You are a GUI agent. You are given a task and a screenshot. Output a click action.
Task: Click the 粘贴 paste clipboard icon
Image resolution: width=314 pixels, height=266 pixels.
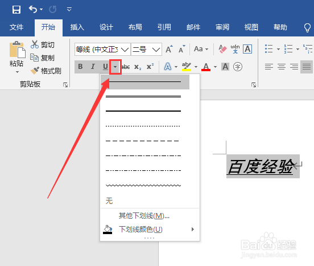[17, 50]
